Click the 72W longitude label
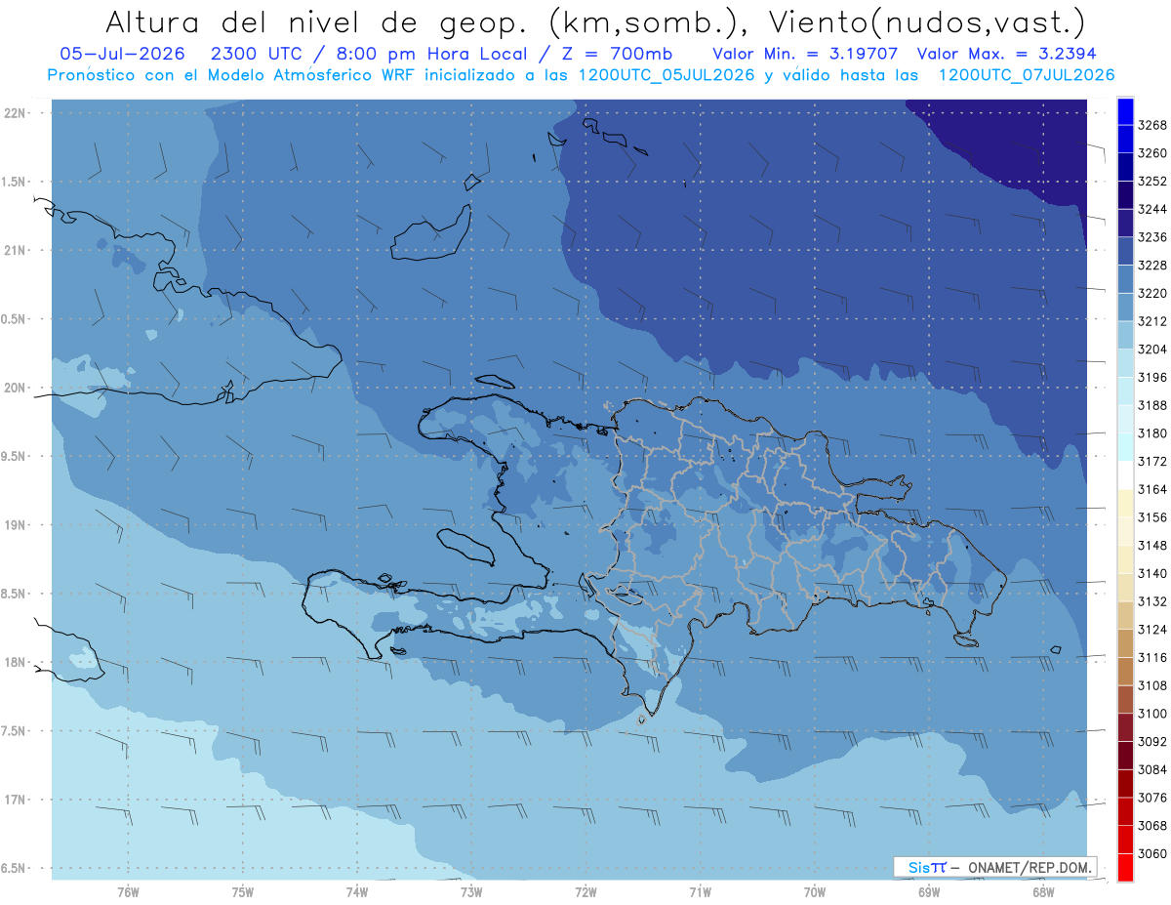This screenshot has width=1171, height=905. click(586, 890)
